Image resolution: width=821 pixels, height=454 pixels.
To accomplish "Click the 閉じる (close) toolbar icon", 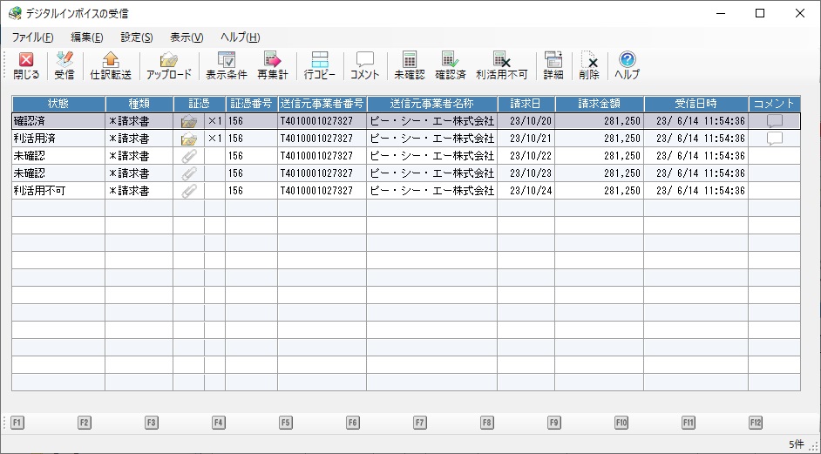I will pyautogui.click(x=26, y=65).
